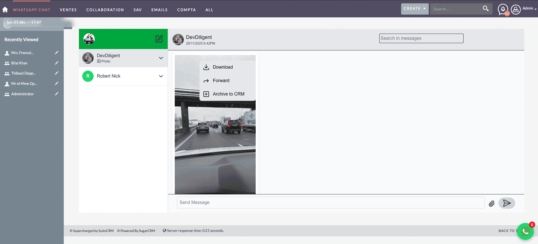The height and width of the screenshot is (244, 538).
Task: Select Download from the image context menu
Action: pyautogui.click(x=223, y=67)
